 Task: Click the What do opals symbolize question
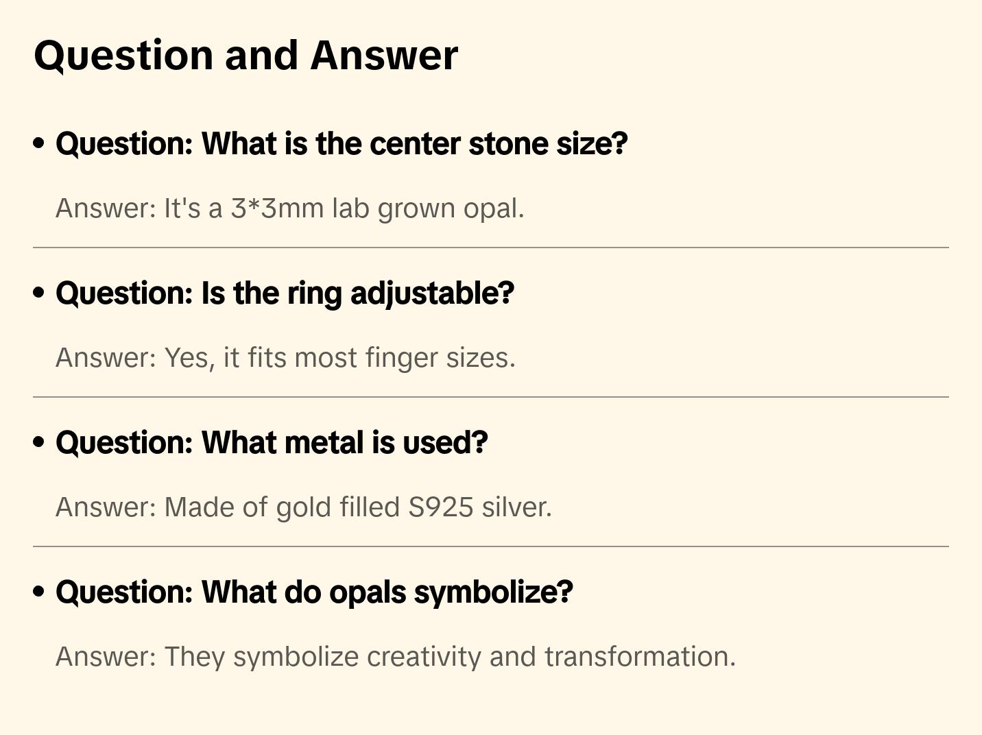coord(314,592)
